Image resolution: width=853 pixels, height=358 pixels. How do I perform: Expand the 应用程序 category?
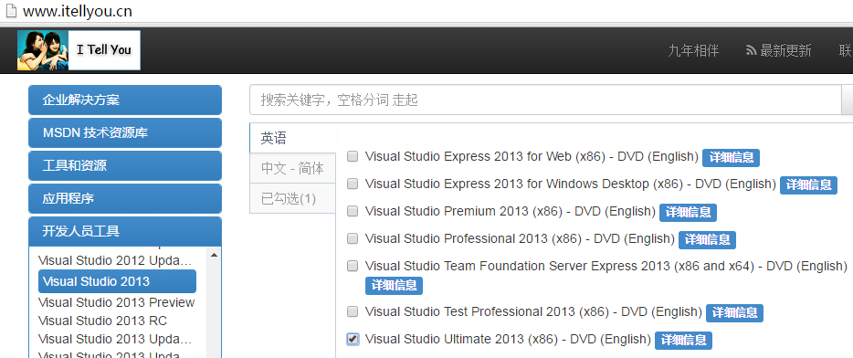125,198
